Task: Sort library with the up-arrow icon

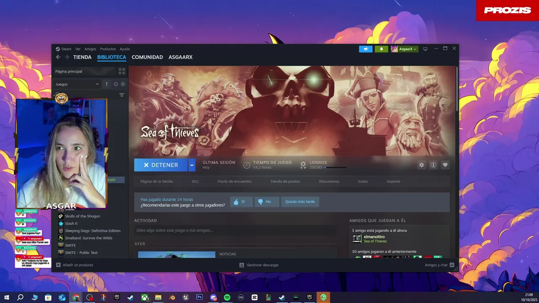Action: coord(107,84)
